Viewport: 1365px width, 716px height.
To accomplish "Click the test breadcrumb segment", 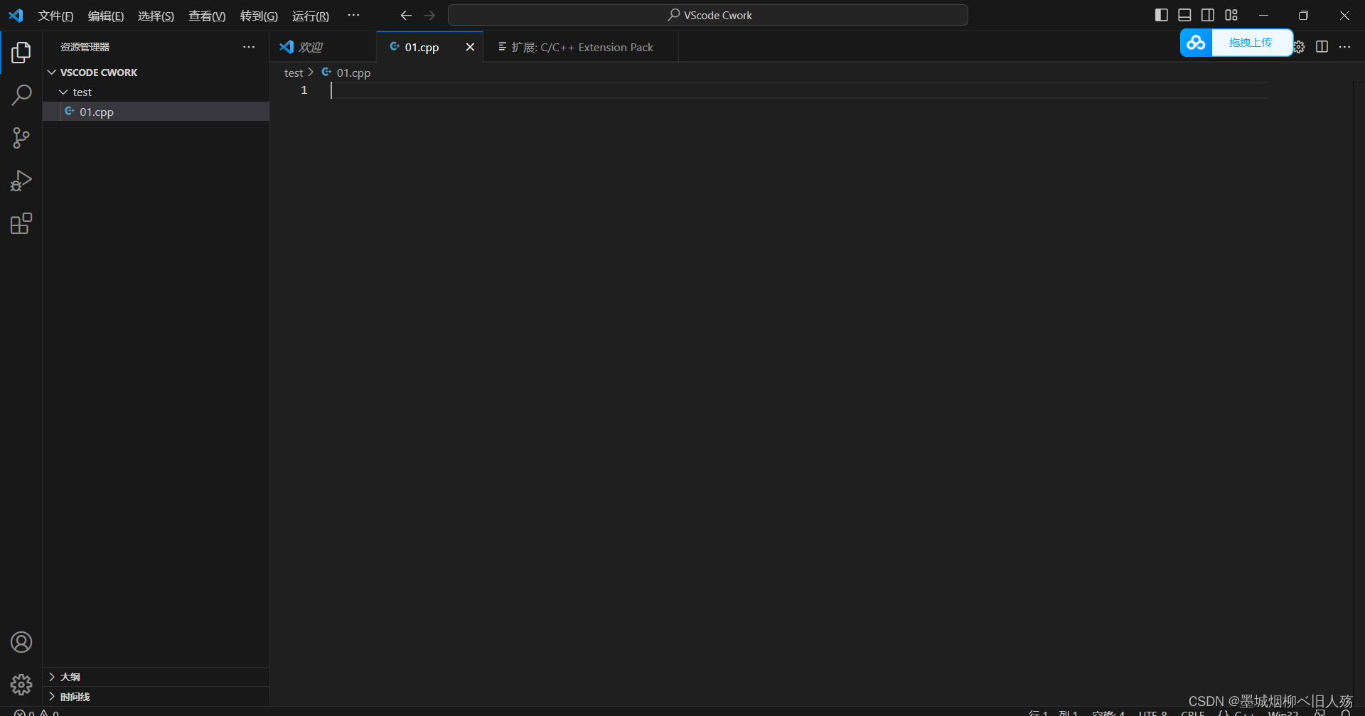I will tap(294, 73).
